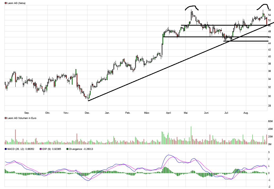This screenshot has width=274, height=189.
Task: Click the Leoni AG (Xetra) chart title
Action: point(16,3)
